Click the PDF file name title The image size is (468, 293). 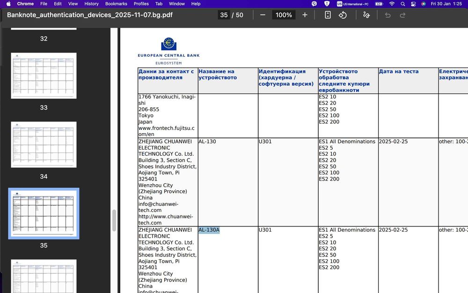(90, 15)
